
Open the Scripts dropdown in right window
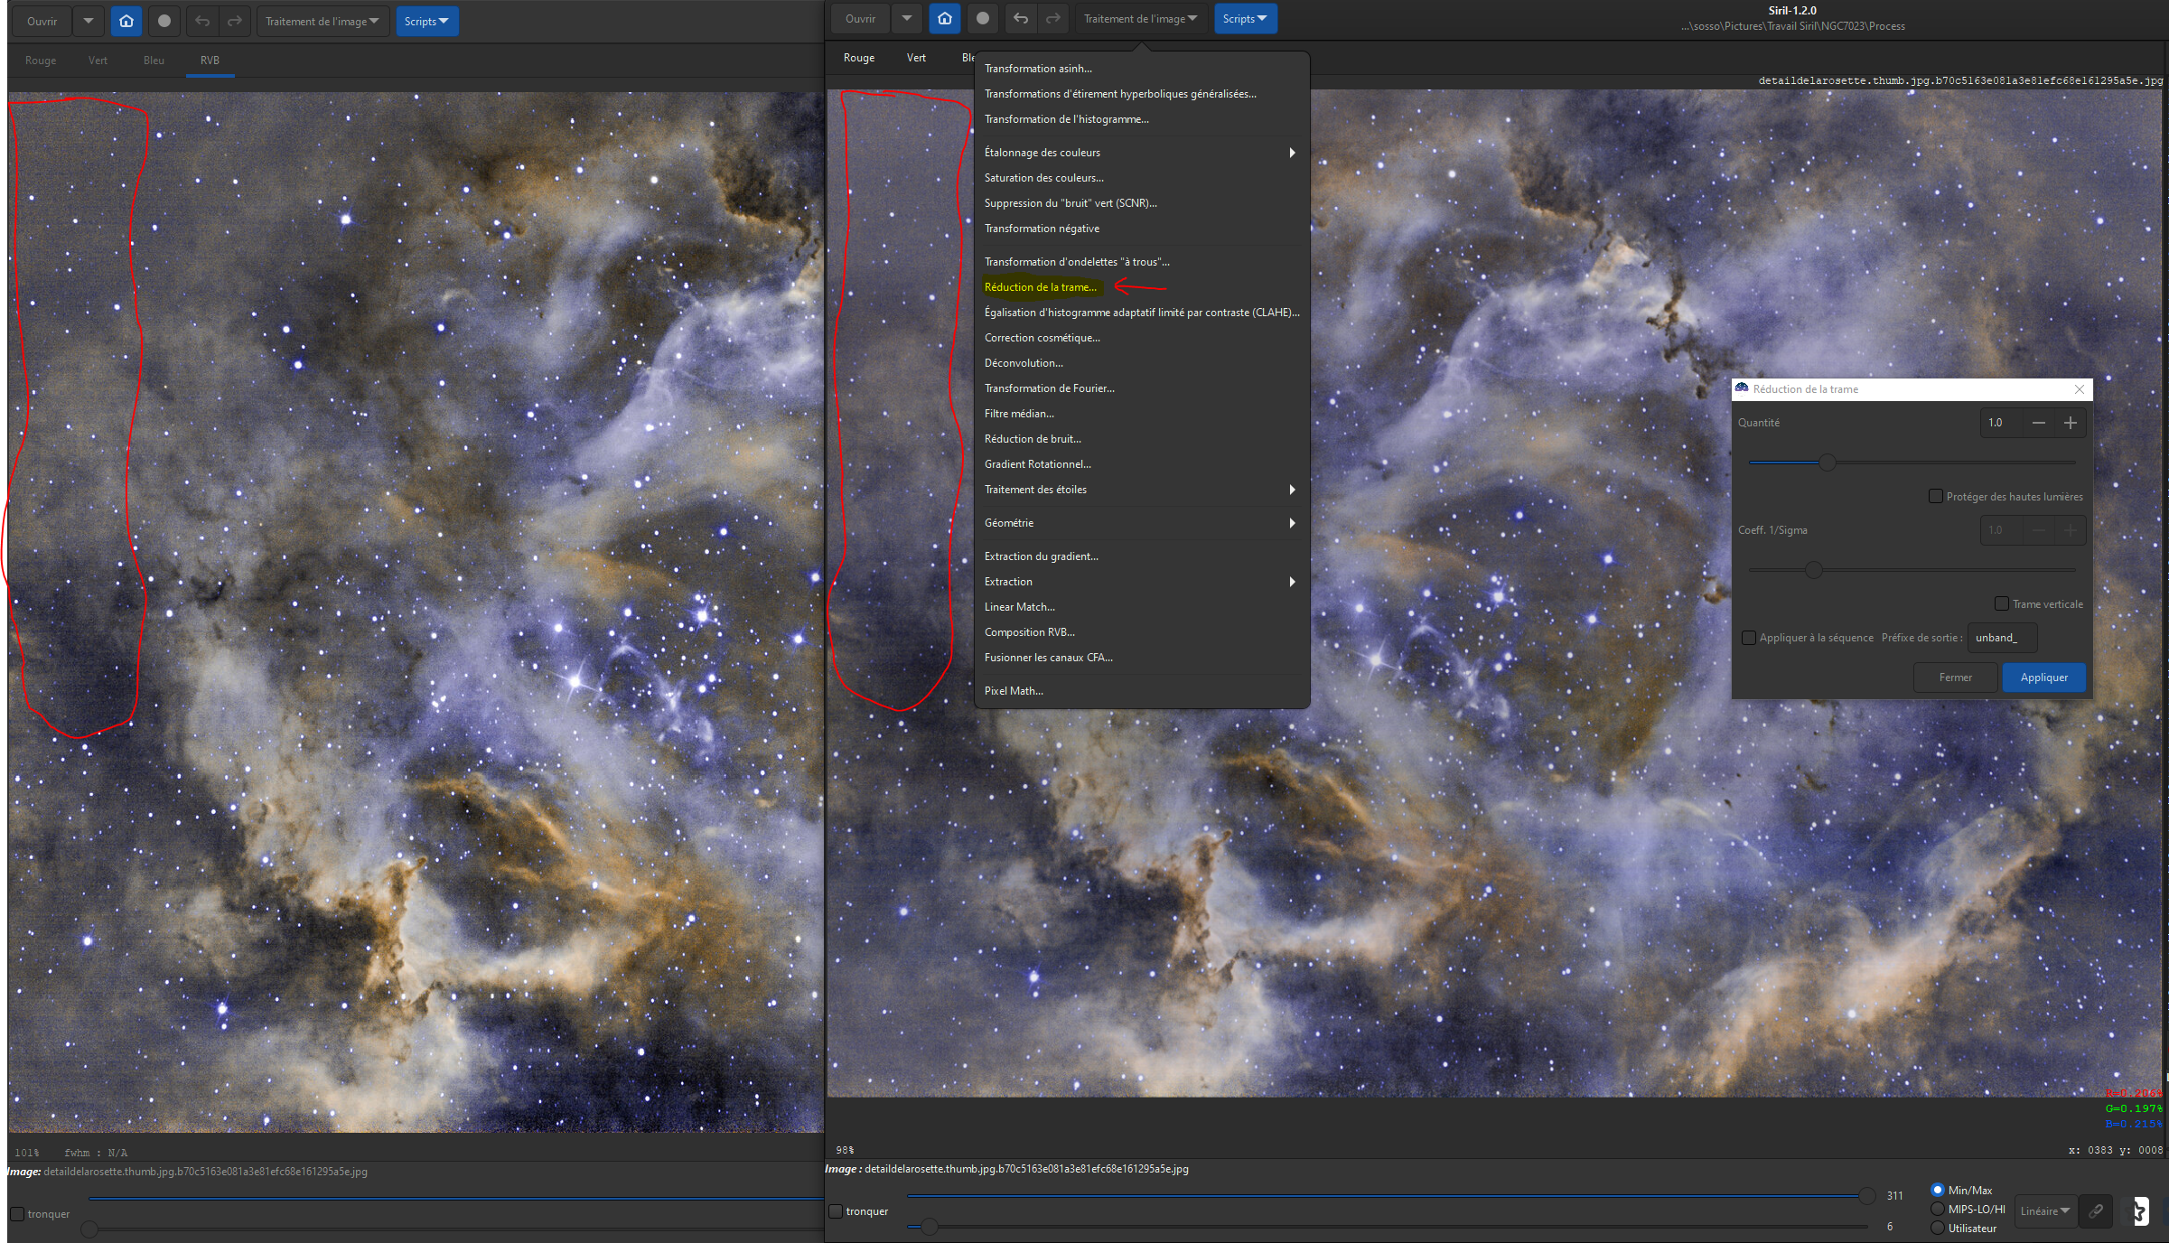click(1244, 19)
